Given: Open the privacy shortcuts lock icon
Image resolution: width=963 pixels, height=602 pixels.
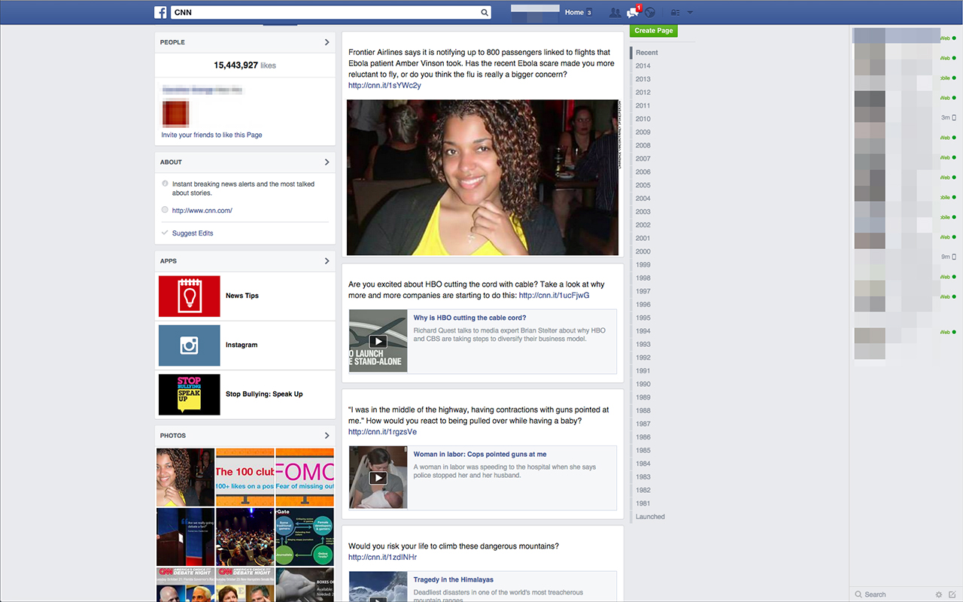Looking at the screenshot, I should click(675, 12).
